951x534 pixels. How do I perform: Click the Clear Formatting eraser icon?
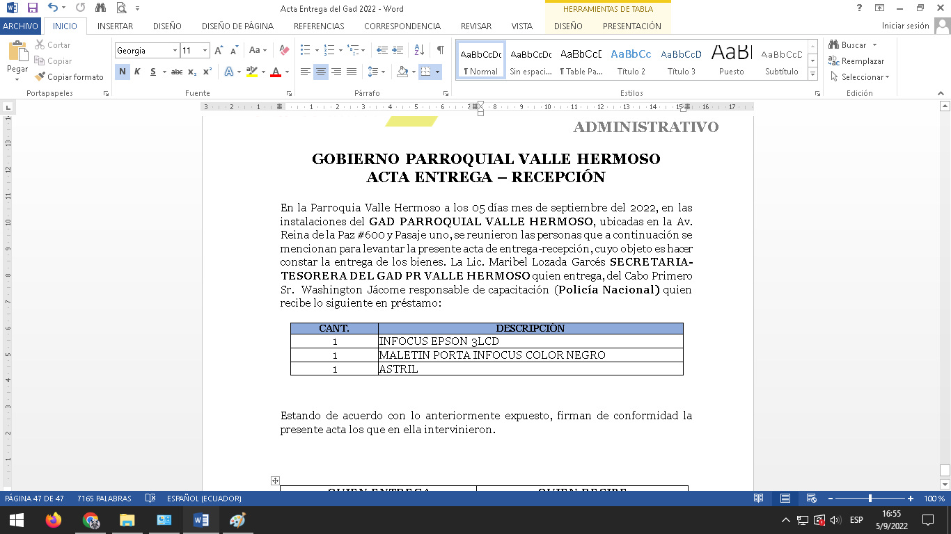(x=284, y=51)
